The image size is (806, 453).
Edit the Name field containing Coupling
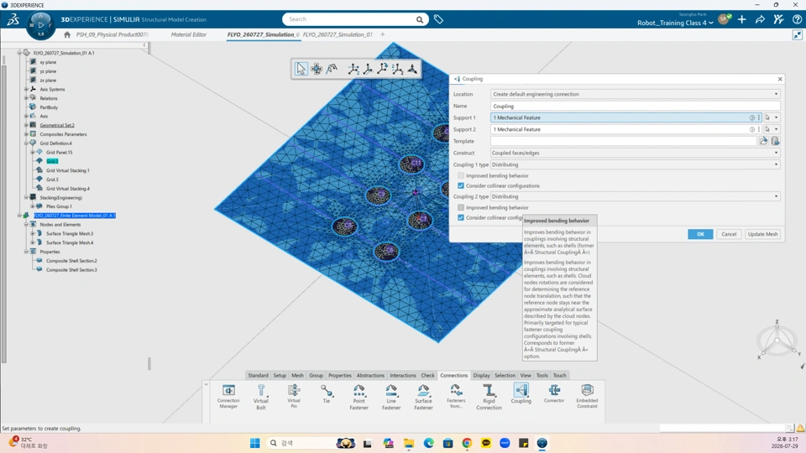coord(636,107)
